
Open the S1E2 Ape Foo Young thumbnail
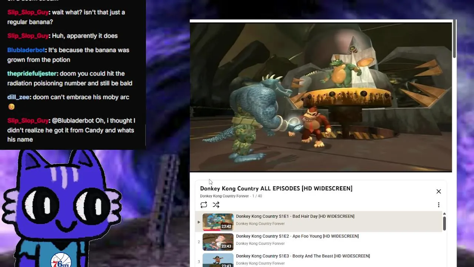pyautogui.click(x=218, y=242)
